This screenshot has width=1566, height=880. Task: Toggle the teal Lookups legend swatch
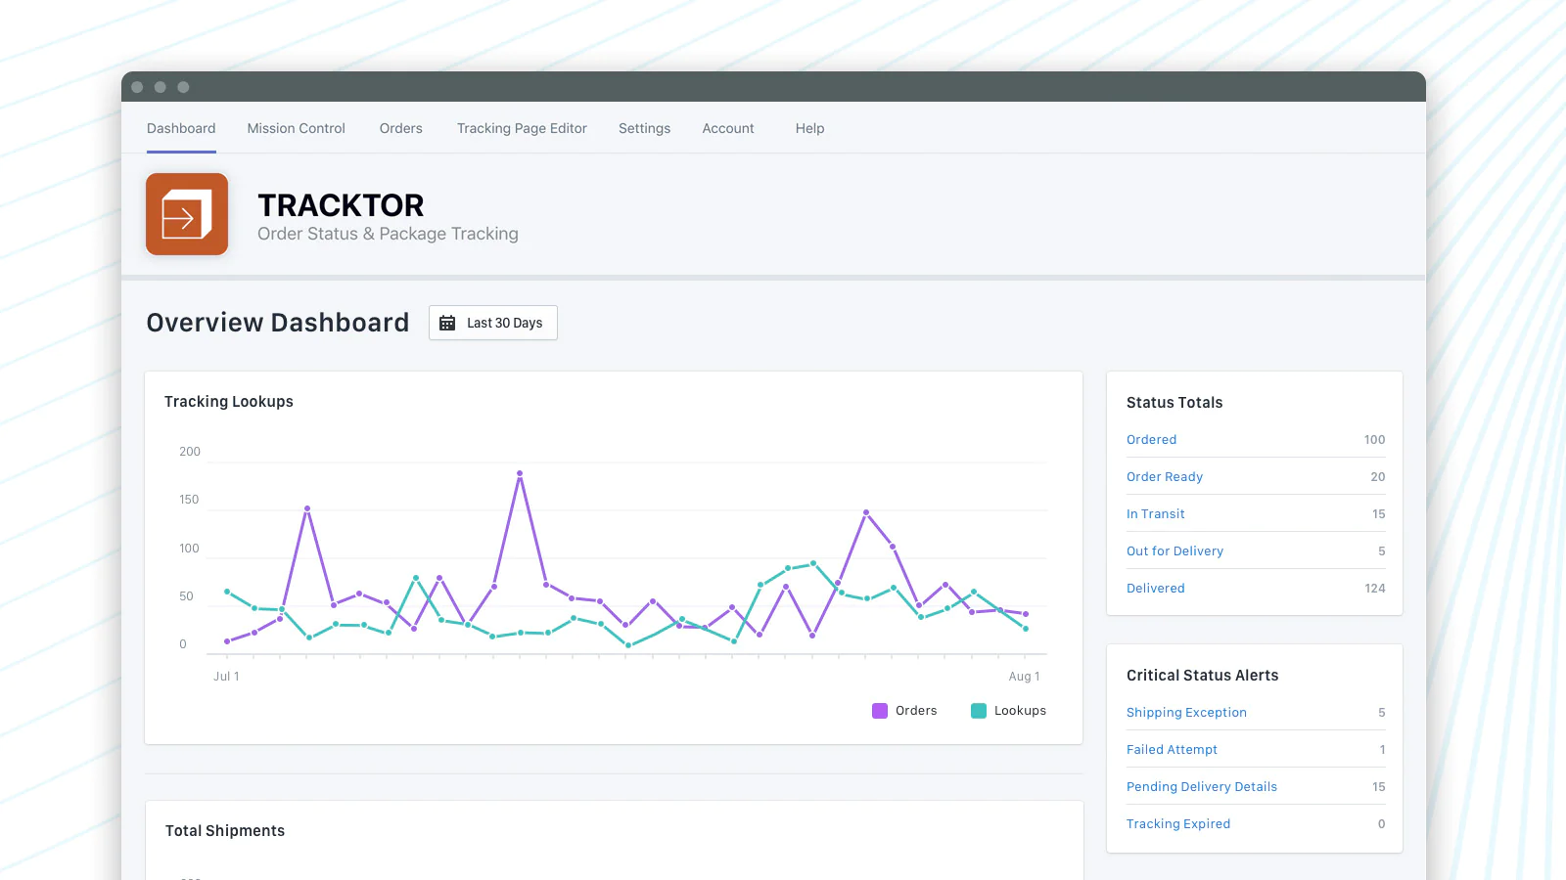(x=979, y=711)
